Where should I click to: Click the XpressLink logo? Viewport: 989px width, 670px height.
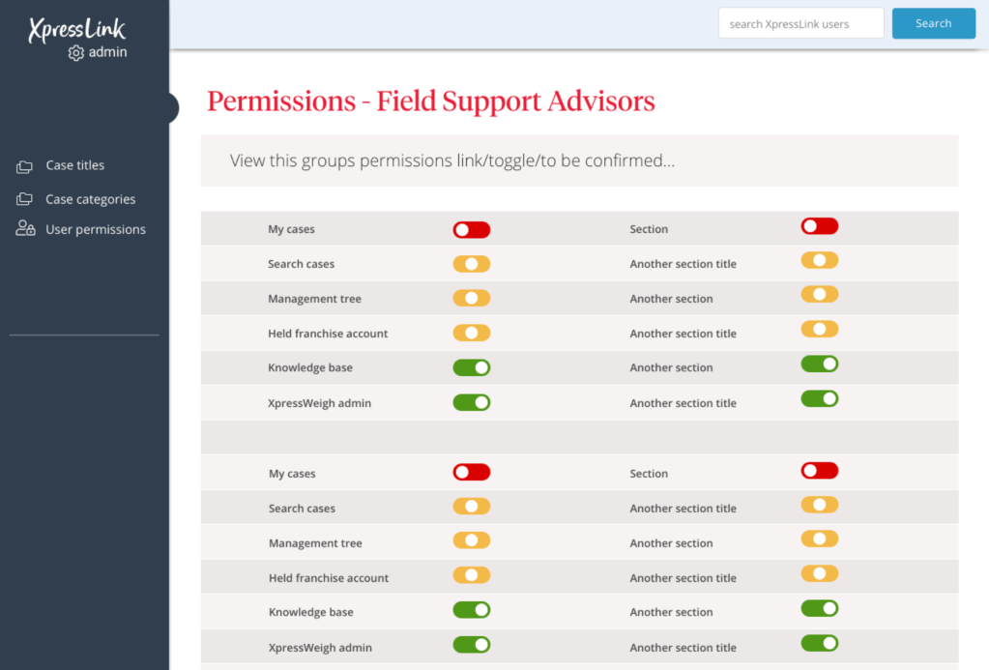click(77, 31)
